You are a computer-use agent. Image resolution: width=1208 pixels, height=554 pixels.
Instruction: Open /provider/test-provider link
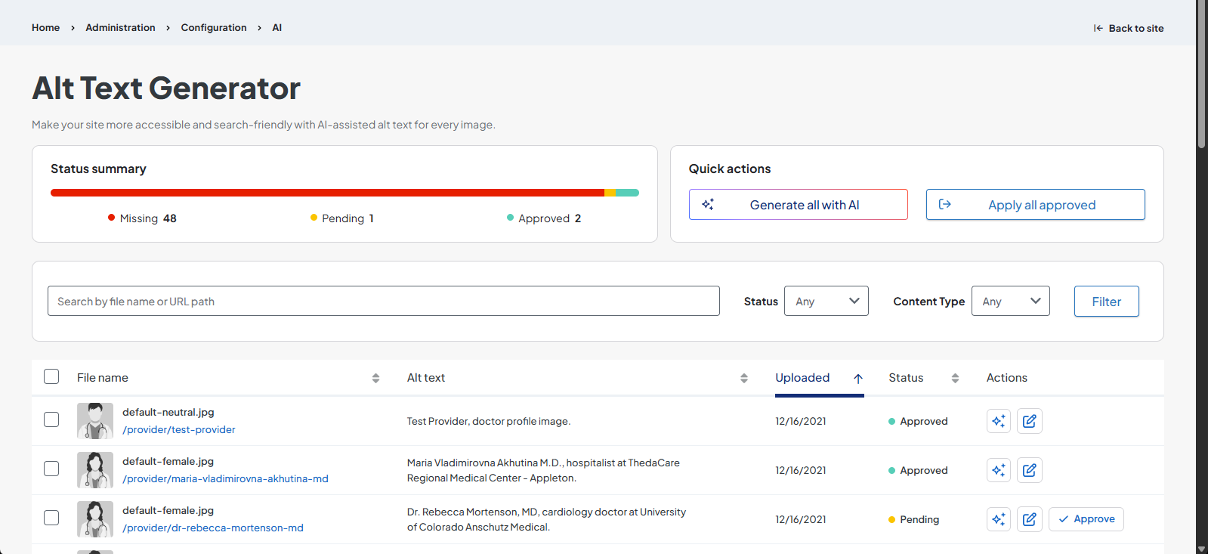click(x=179, y=429)
